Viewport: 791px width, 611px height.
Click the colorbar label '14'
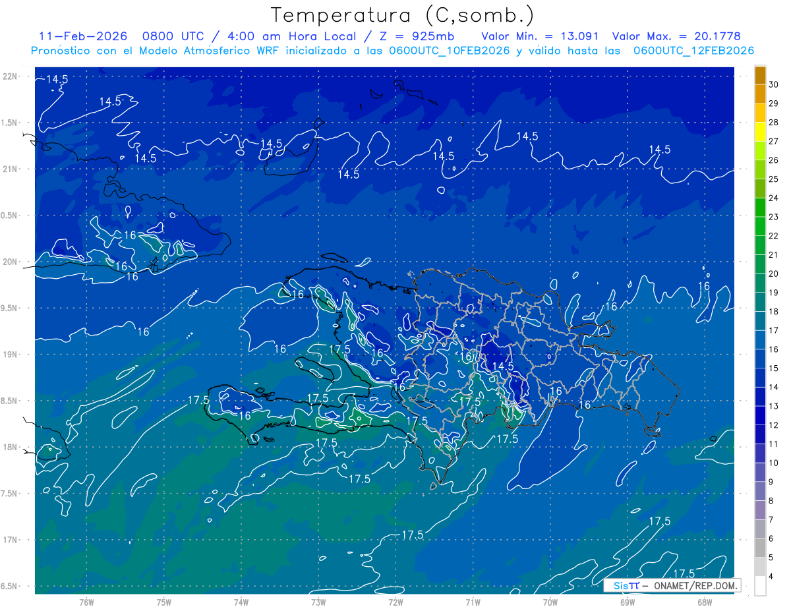click(x=773, y=388)
